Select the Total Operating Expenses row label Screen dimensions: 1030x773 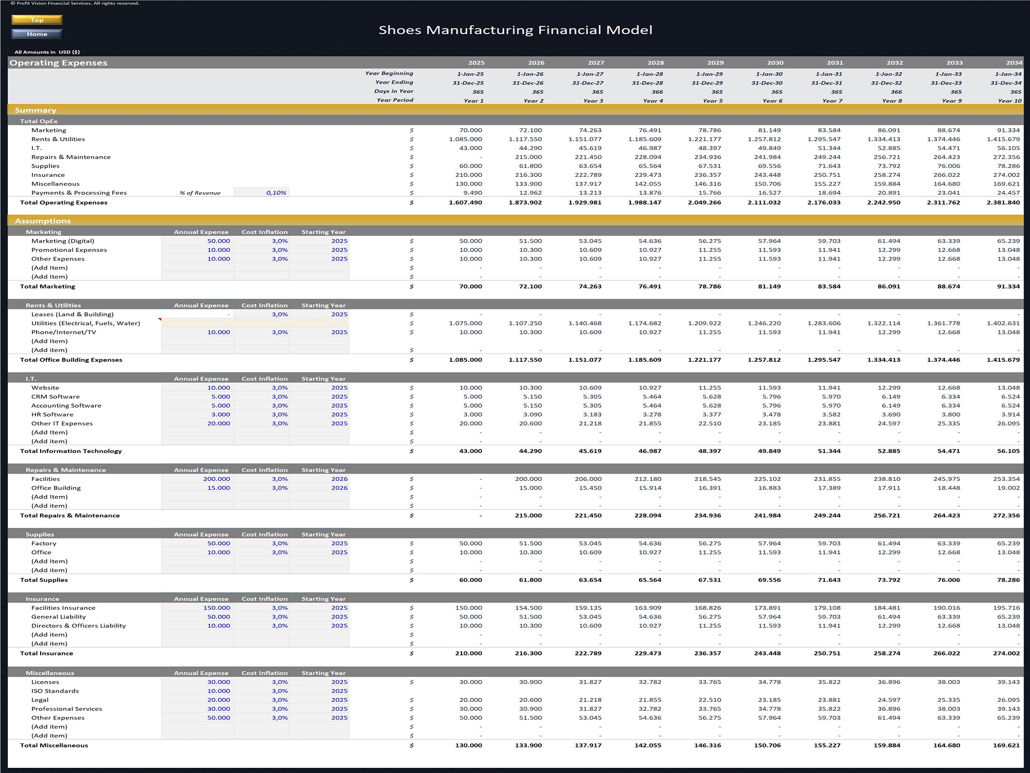[x=64, y=203]
